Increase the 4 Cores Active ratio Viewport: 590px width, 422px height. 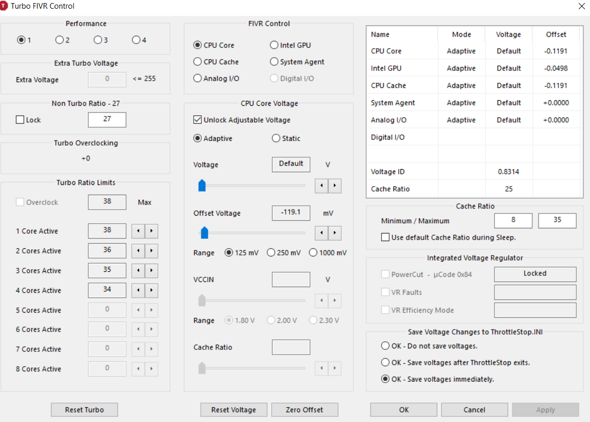point(151,290)
